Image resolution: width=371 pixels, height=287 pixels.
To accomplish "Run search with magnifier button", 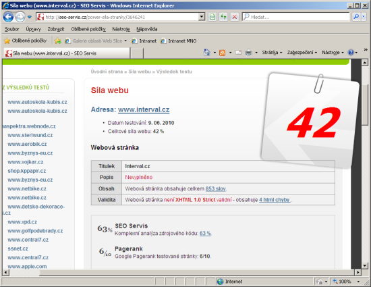I will 356,17.
